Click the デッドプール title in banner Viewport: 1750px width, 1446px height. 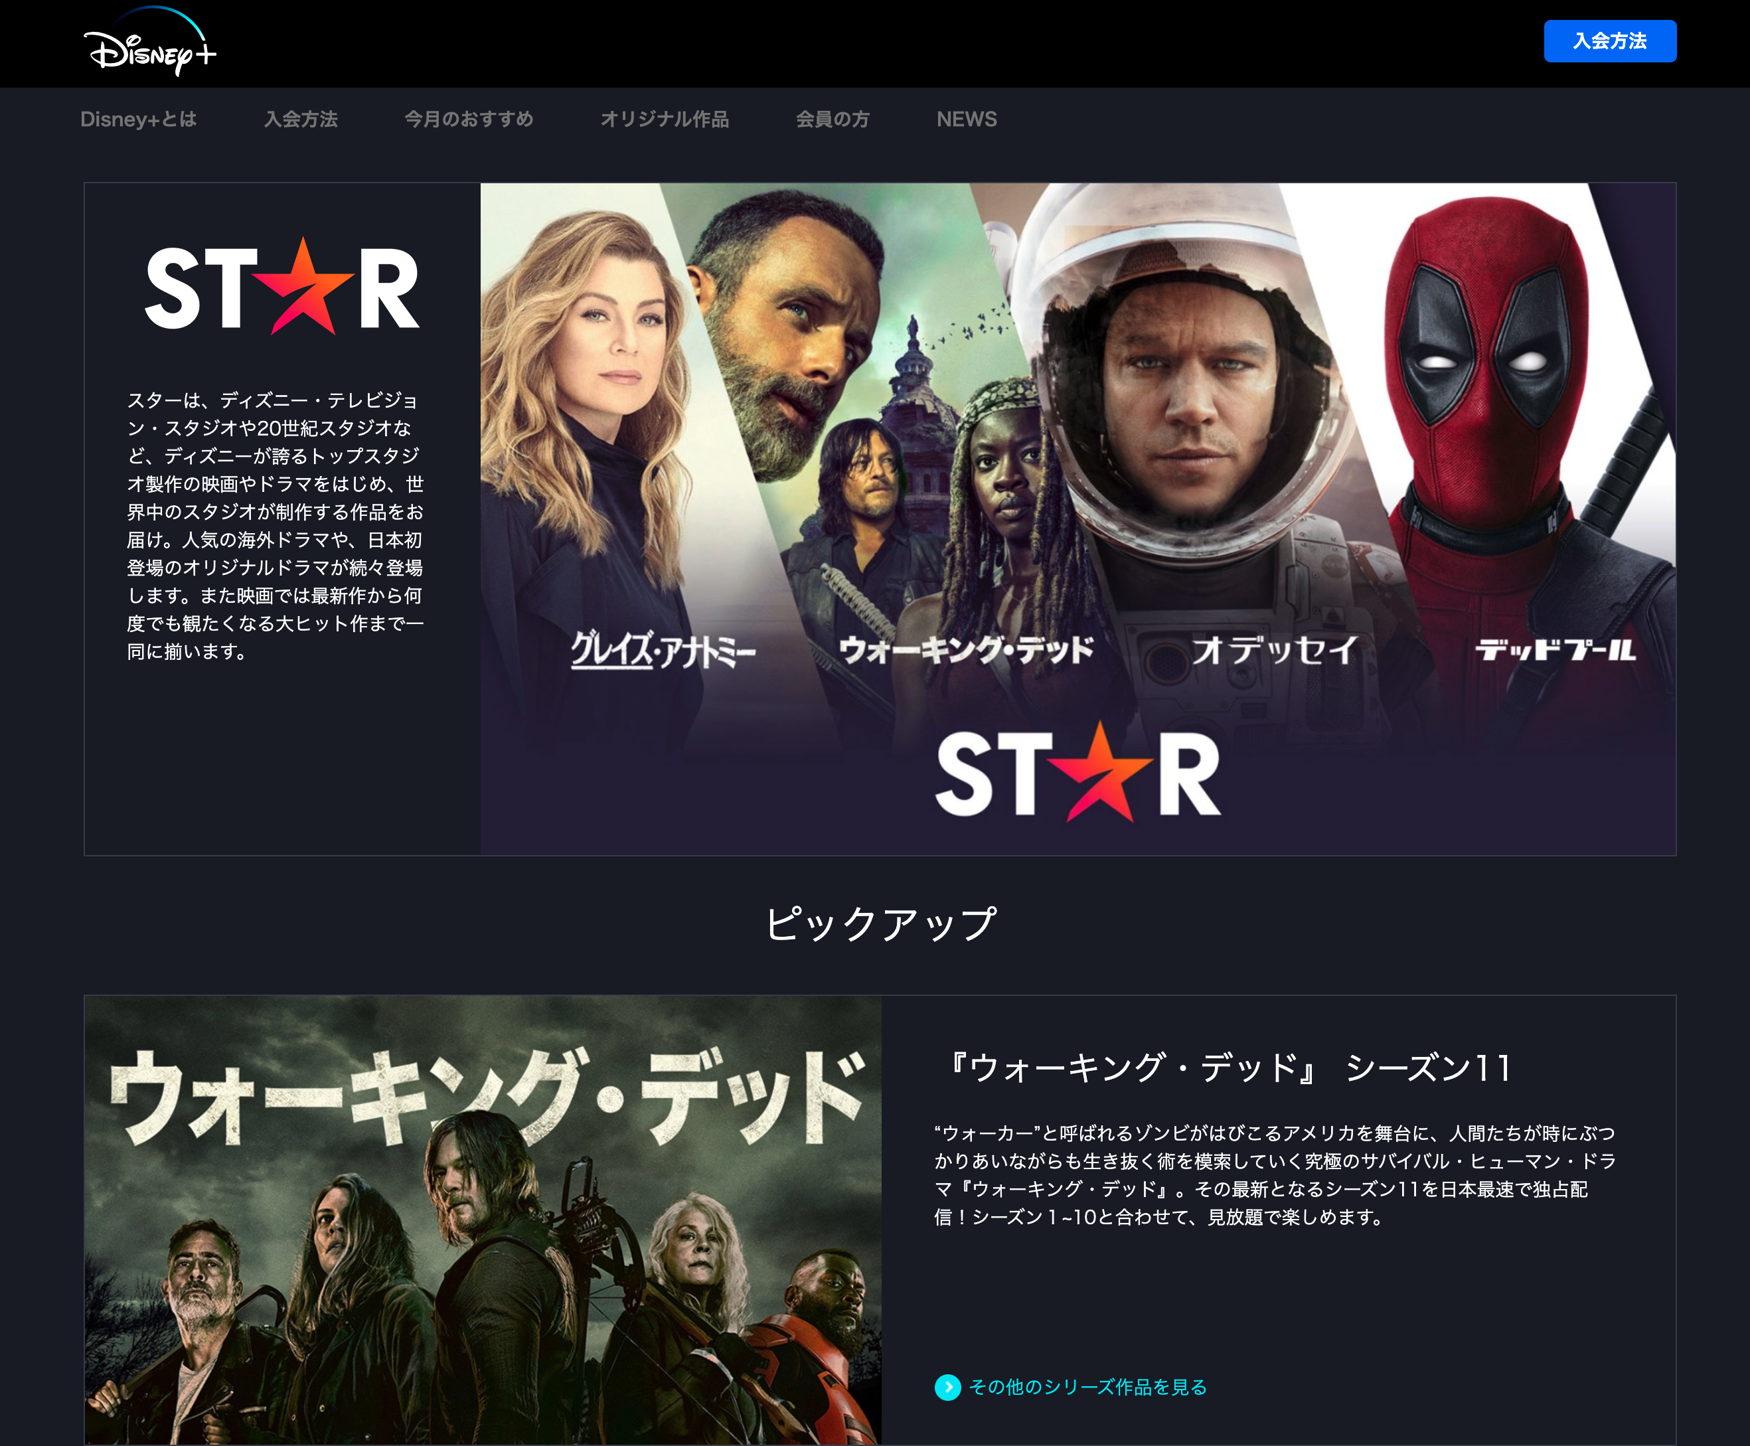click(1556, 650)
